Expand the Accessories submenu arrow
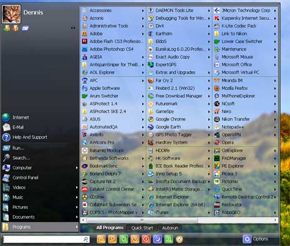This screenshot has width=290, height=246. [143, 11]
